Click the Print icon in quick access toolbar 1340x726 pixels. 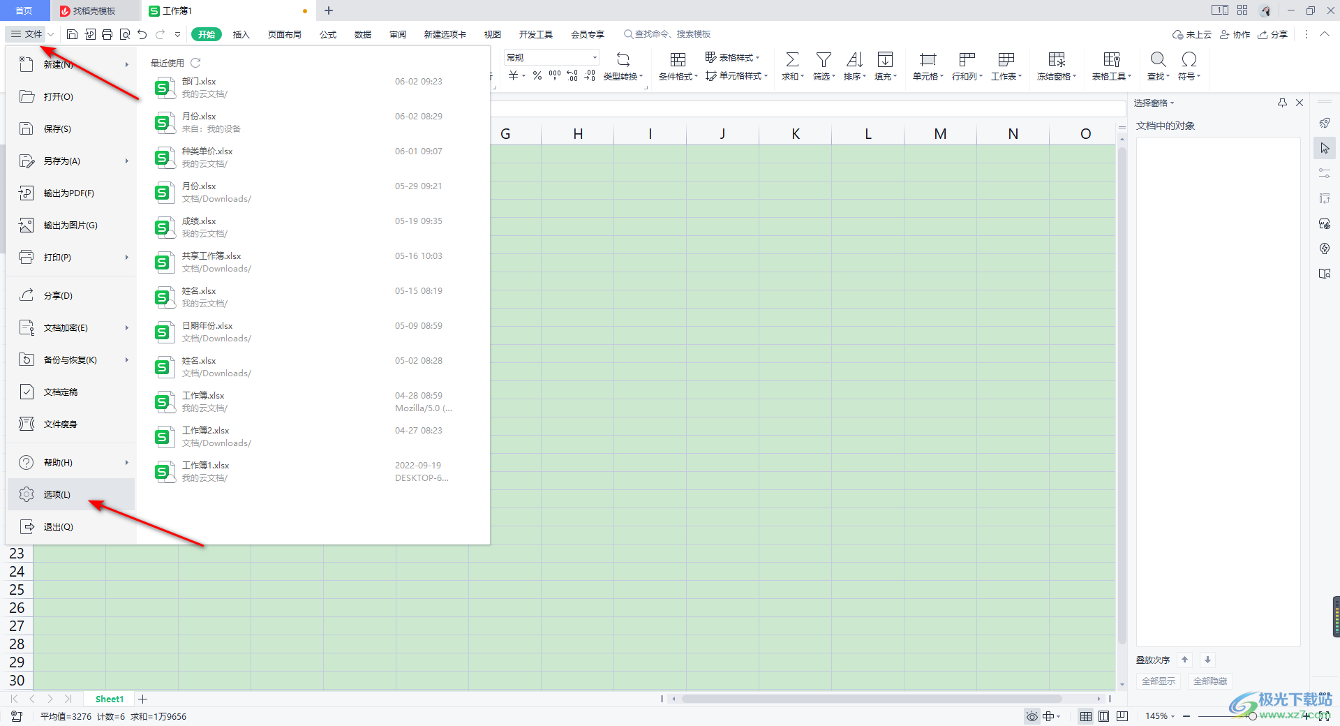tap(107, 34)
